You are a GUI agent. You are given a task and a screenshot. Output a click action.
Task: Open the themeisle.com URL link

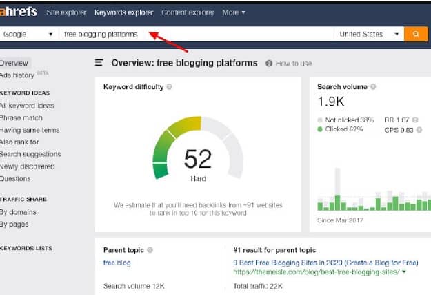pyautogui.click(x=317, y=272)
